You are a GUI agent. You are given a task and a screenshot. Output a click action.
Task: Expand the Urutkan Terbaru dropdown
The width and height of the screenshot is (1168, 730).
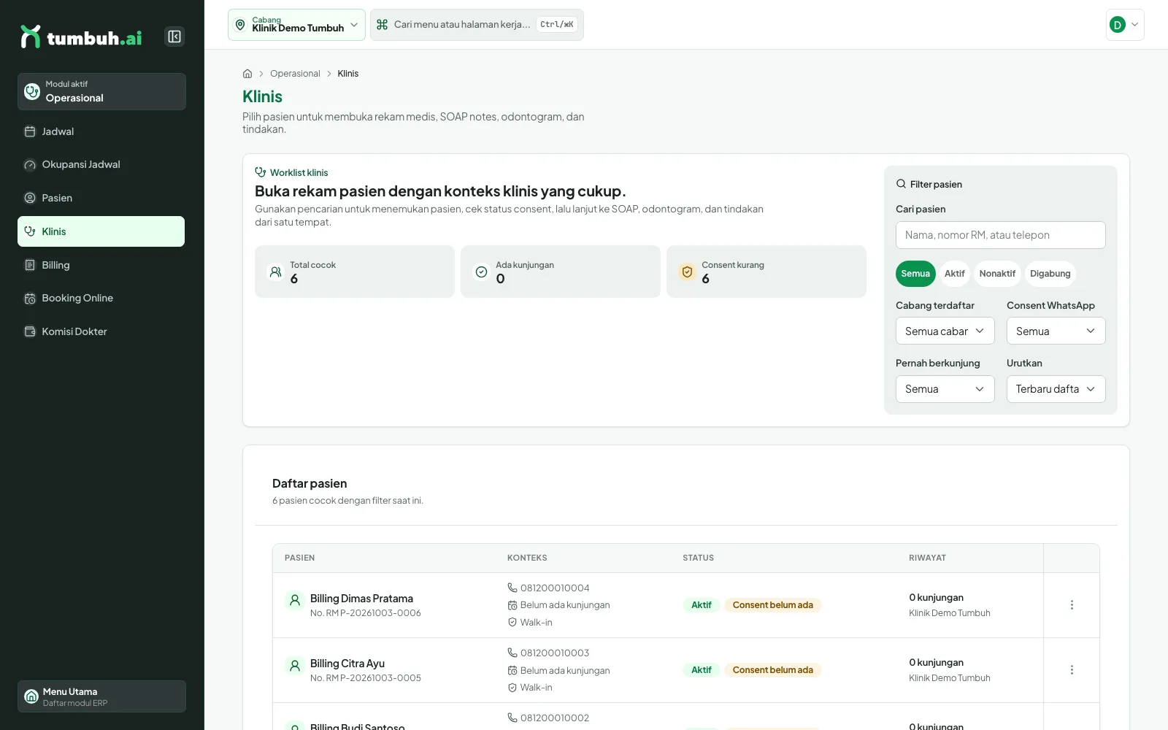coord(1056,389)
